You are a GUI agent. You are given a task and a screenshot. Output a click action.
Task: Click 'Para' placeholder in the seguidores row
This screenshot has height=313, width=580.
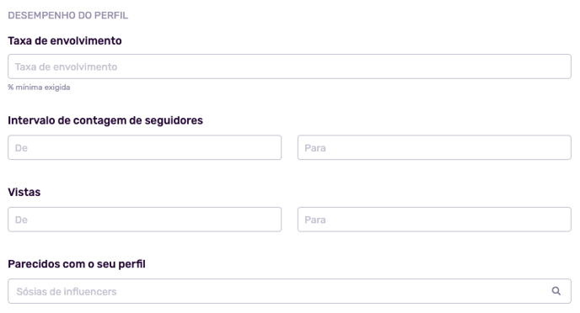[315, 148]
